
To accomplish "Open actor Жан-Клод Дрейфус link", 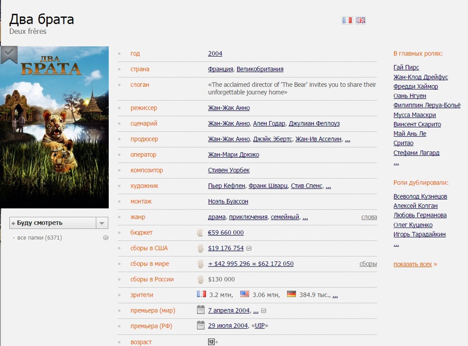I will [x=421, y=77].
